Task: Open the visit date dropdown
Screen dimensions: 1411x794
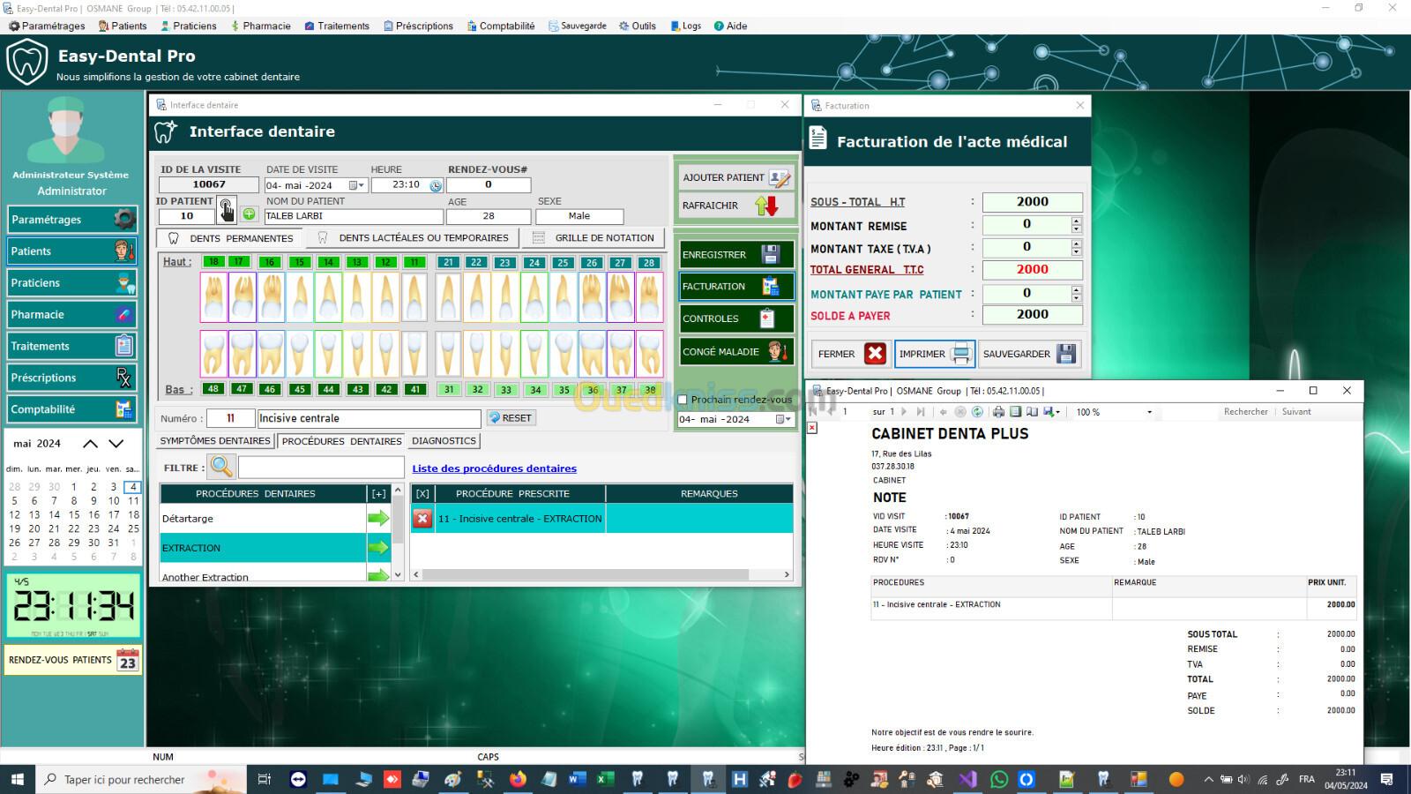Action: 356,185
